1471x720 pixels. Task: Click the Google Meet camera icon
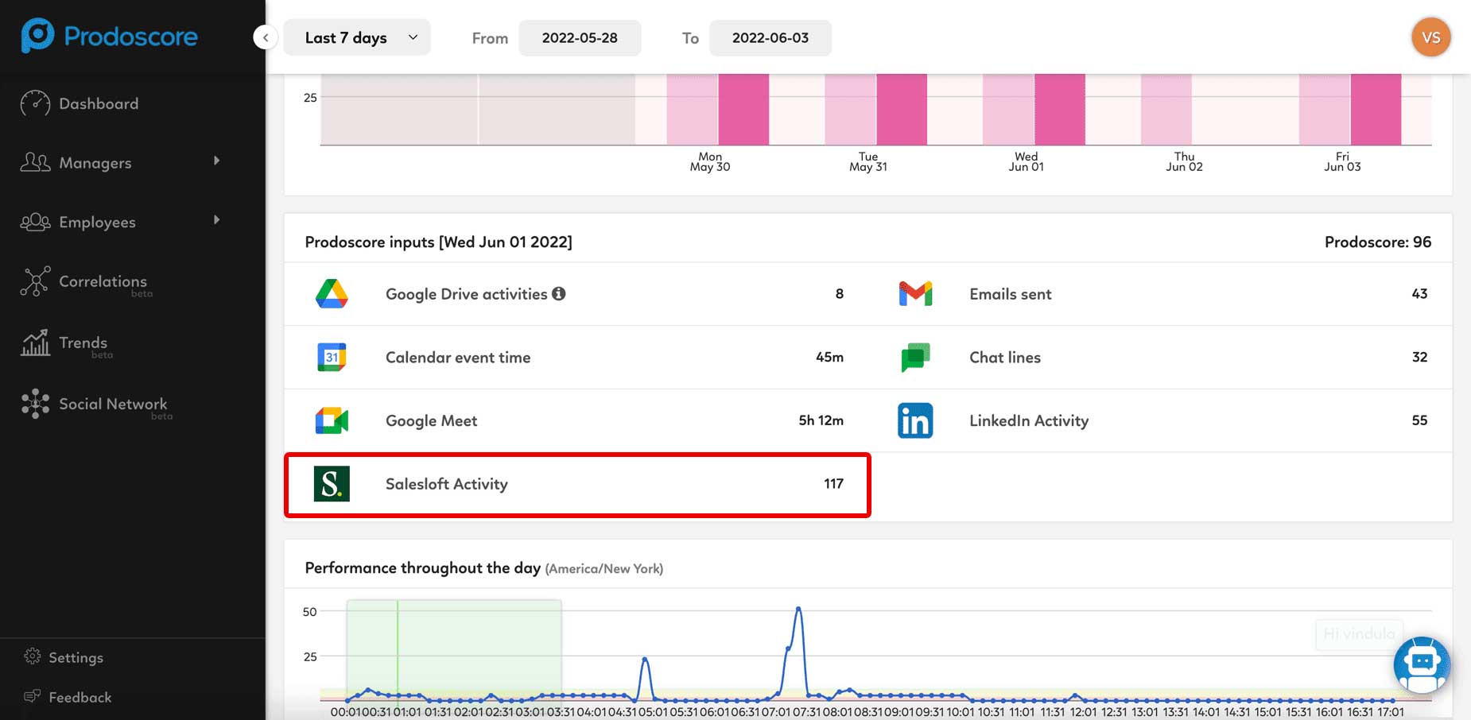coord(332,420)
